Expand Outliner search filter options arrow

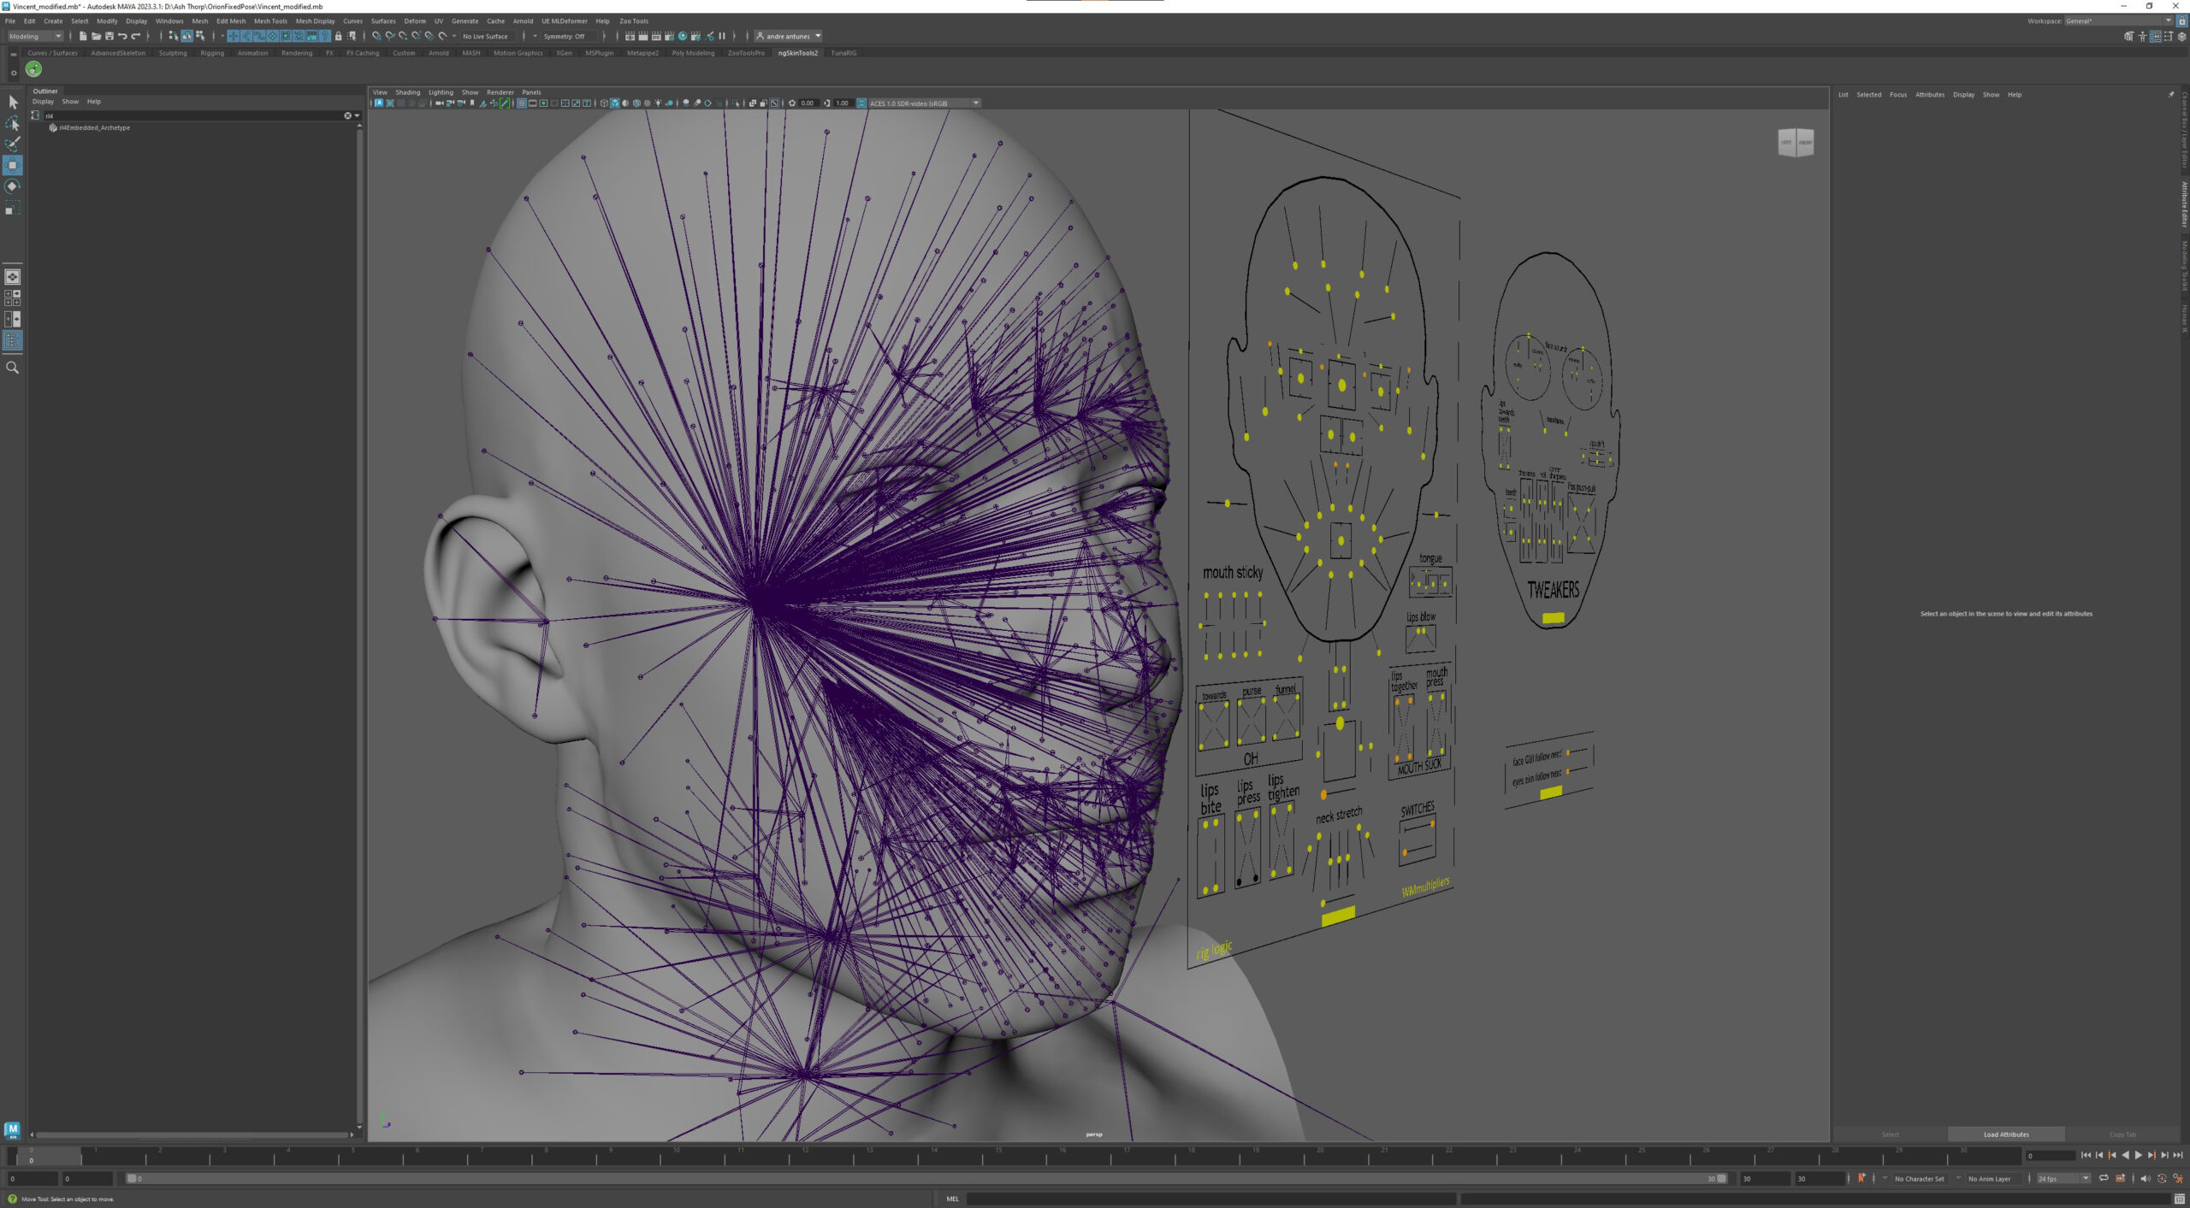357,115
